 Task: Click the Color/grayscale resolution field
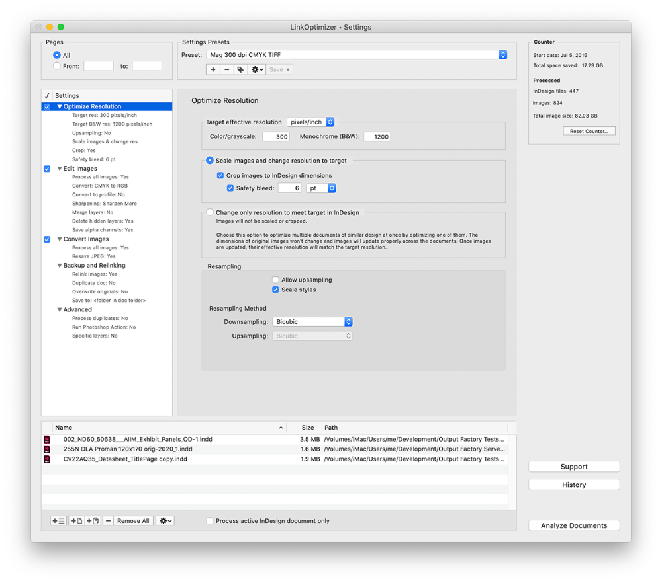(x=276, y=137)
